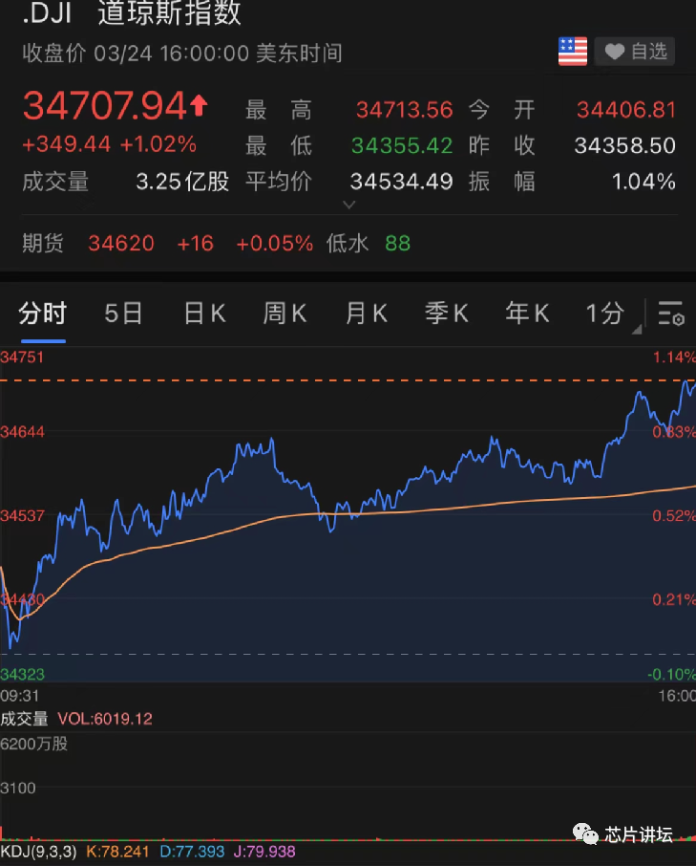Switch to the 5日 tab

pos(123,314)
